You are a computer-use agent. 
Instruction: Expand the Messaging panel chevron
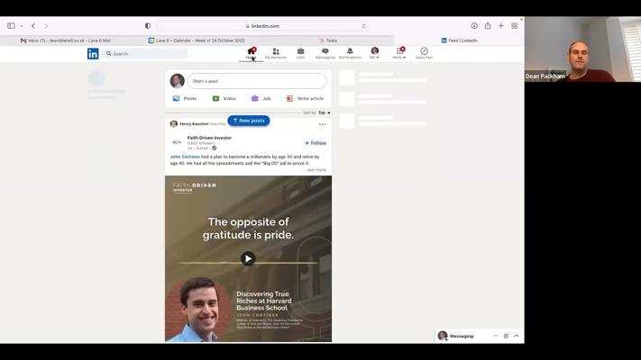pyautogui.click(x=517, y=336)
